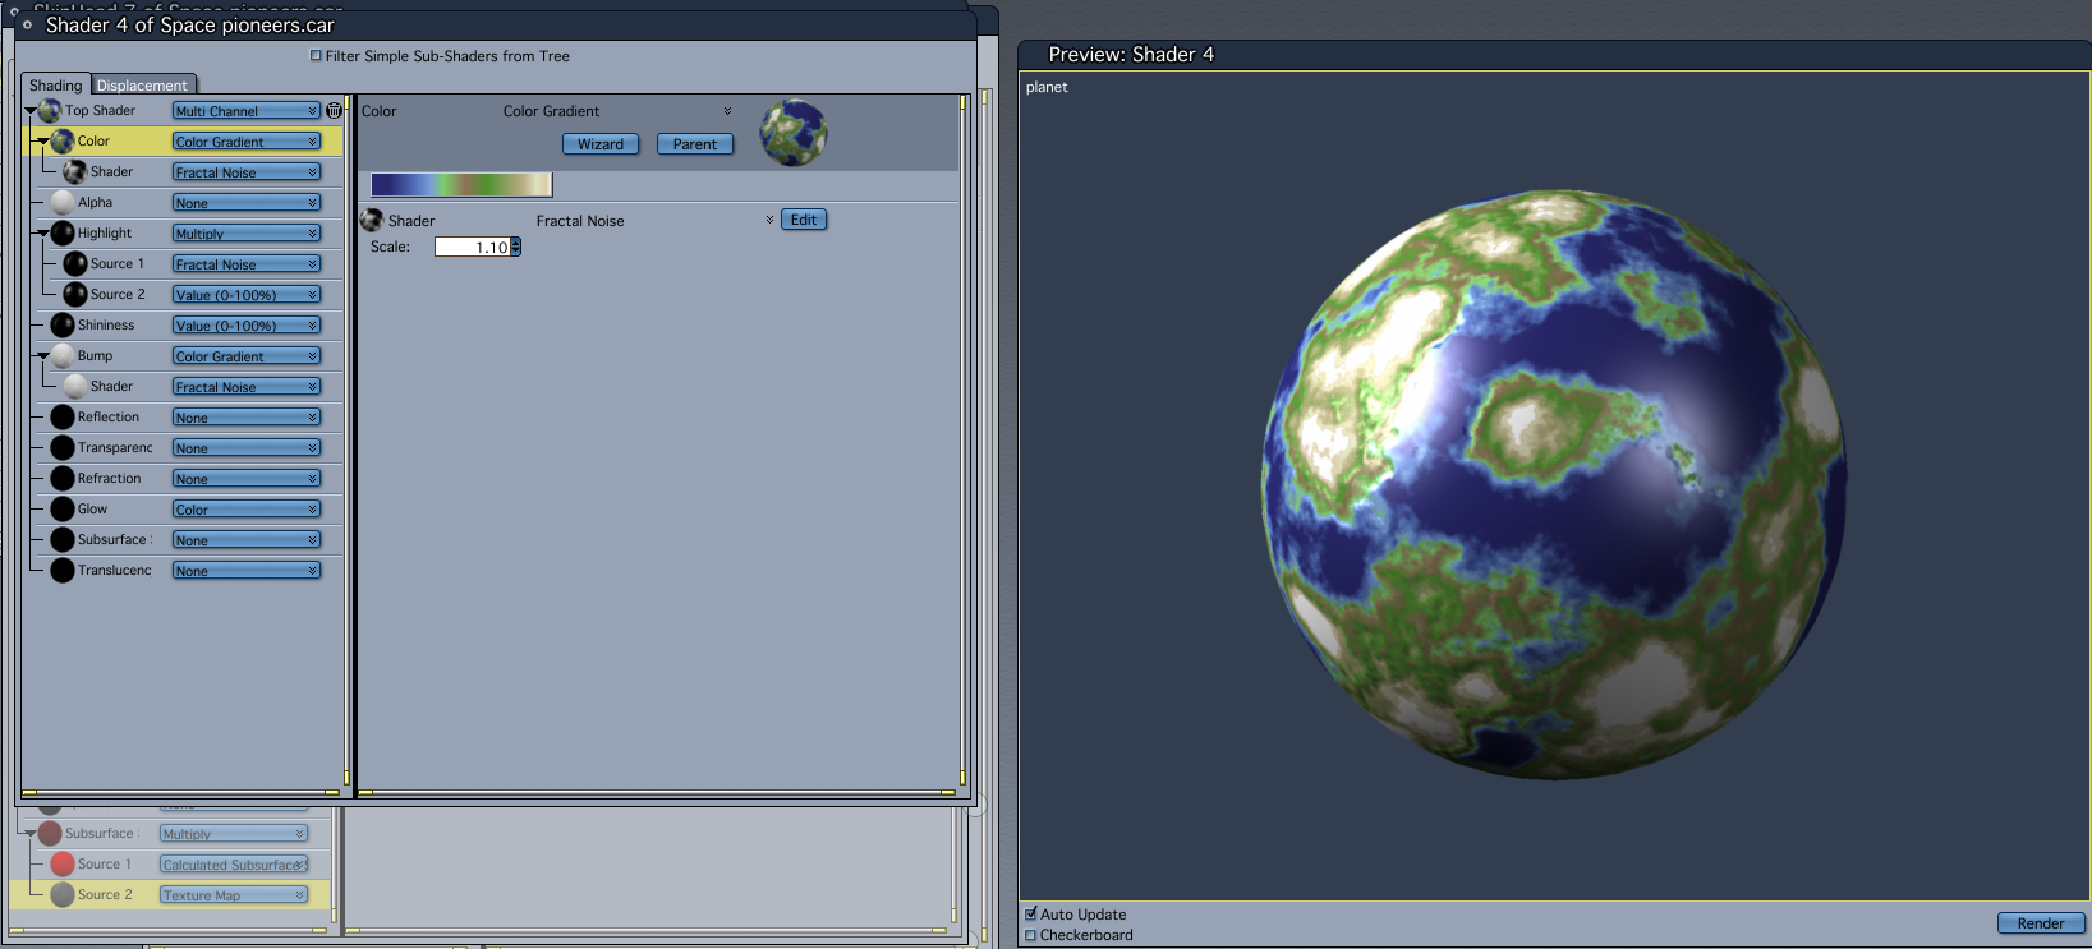The height and width of the screenshot is (949, 2092).
Task: Click the Top Shader planet icon
Action: click(x=50, y=110)
